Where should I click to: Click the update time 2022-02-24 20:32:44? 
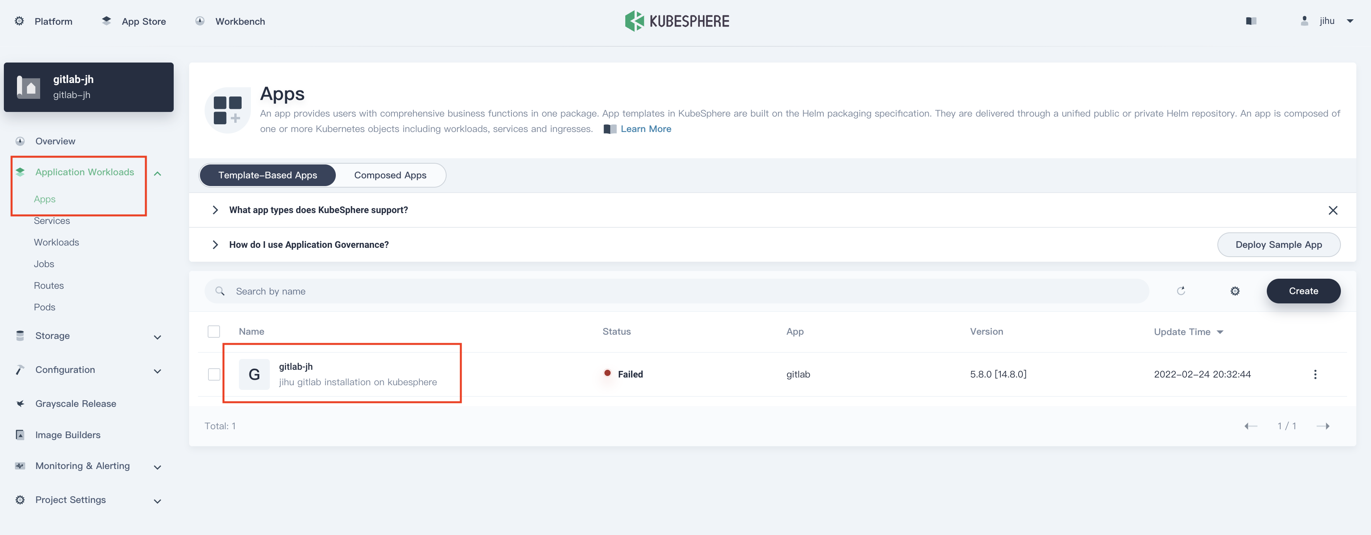pos(1202,374)
